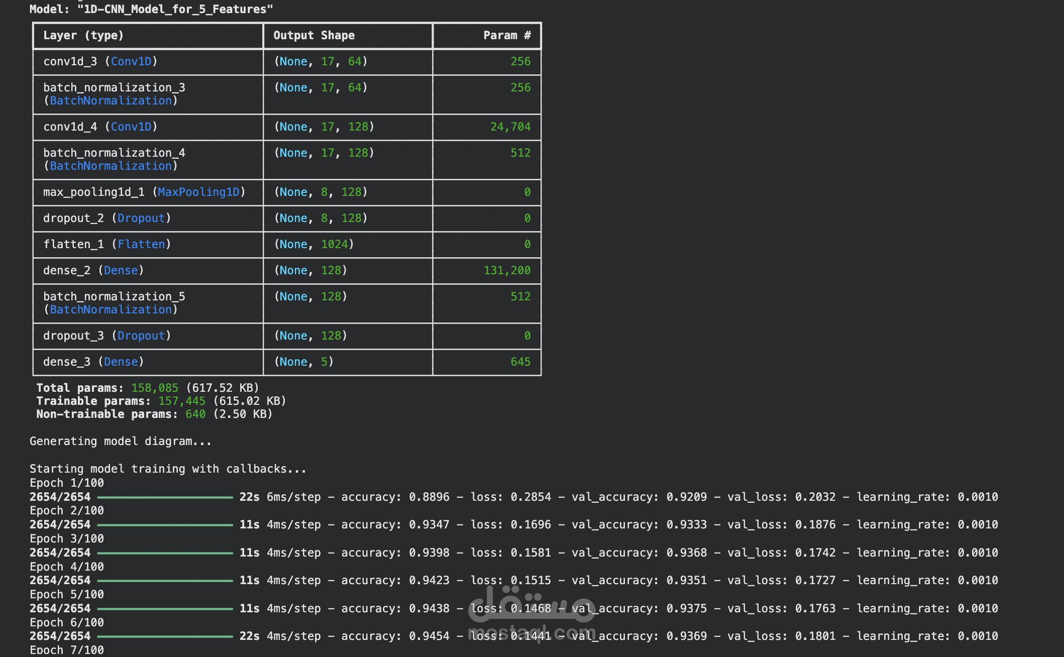
Task: Click the Non-trainable params value 640
Action: pos(195,414)
